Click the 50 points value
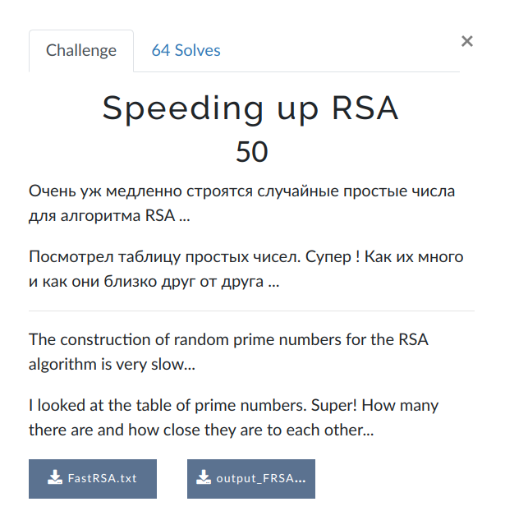Image resolution: width=505 pixels, height=511 pixels. (252, 152)
